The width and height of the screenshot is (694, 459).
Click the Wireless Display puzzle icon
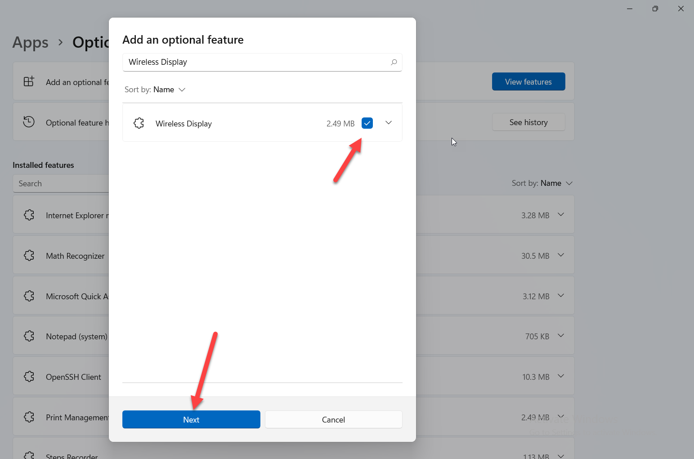click(x=139, y=123)
